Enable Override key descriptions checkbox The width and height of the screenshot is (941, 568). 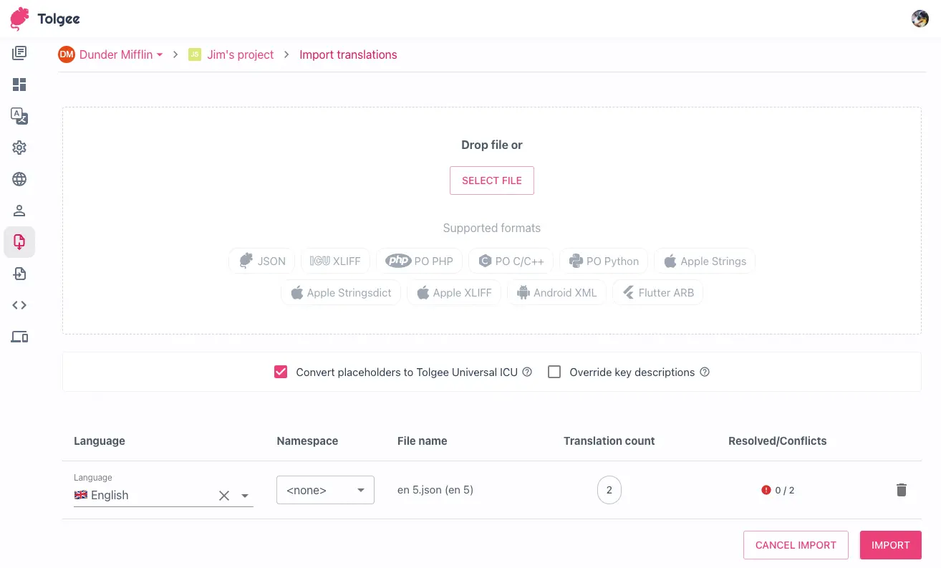(554, 372)
